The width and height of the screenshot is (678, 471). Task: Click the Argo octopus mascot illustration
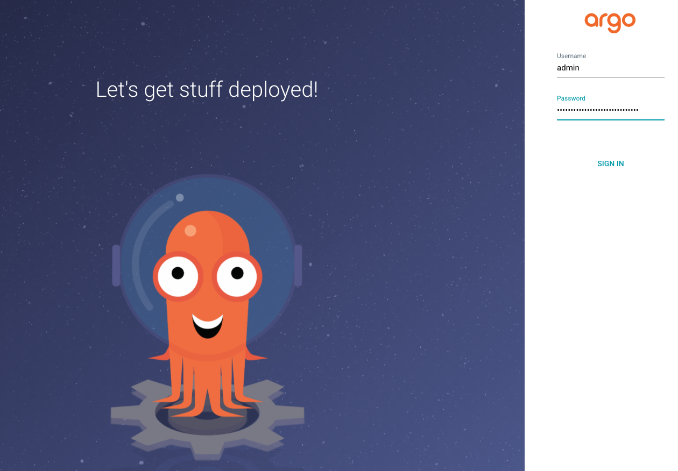point(208,317)
